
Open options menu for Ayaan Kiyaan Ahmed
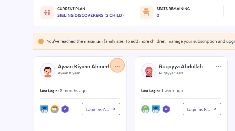pos(117,66)
